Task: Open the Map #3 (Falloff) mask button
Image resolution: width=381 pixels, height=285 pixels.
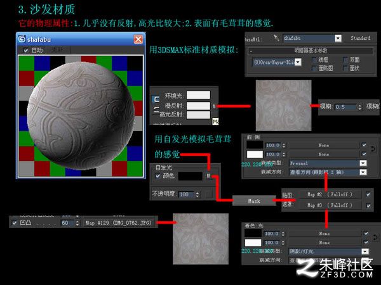Action: point(330,205)
